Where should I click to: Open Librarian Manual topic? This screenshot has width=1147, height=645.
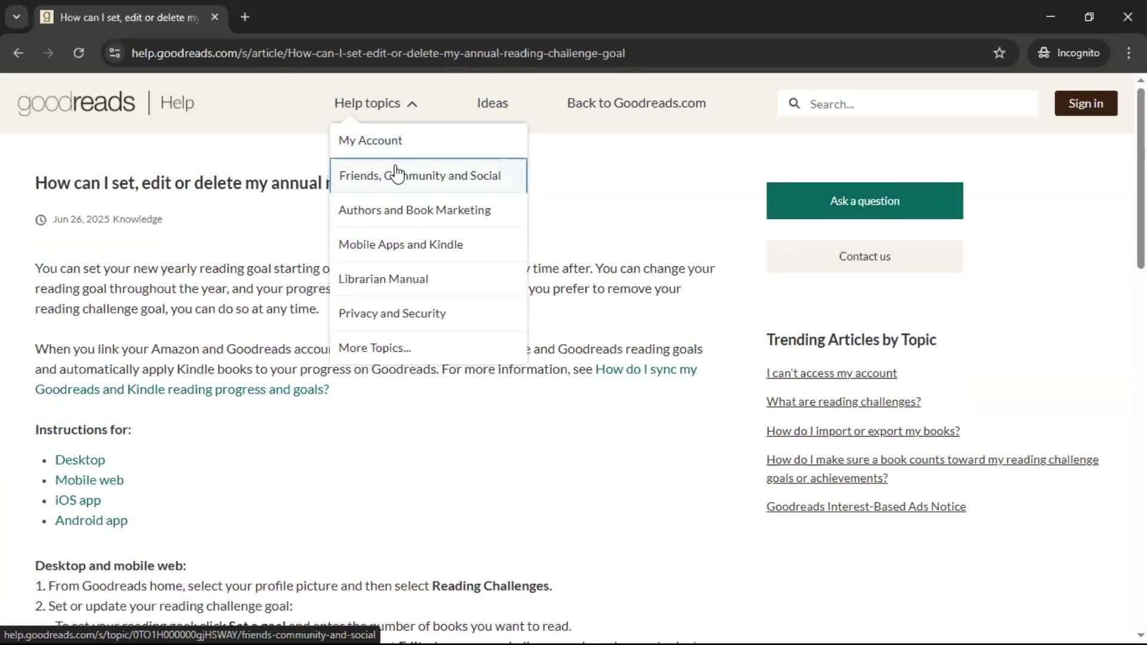pyautogui.click(x=428, y=279)
